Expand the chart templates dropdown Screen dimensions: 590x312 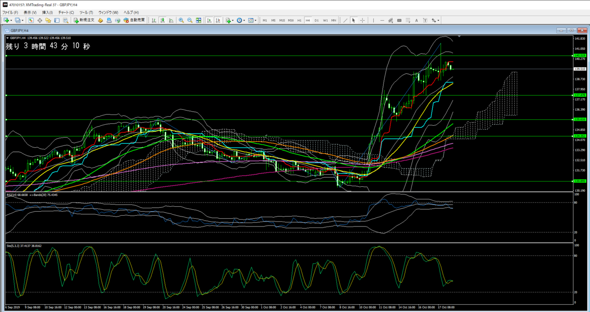(x=256, y=20)
